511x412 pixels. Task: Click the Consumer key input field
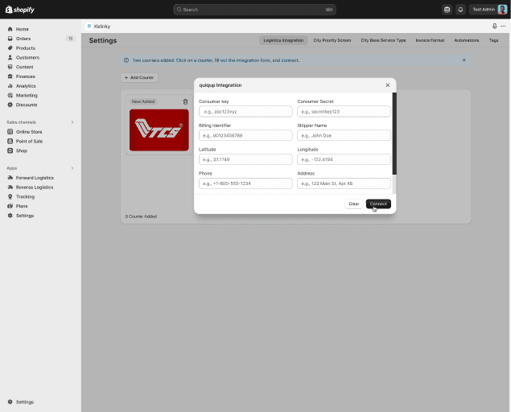pyautogui.click(x=245, y=112)
